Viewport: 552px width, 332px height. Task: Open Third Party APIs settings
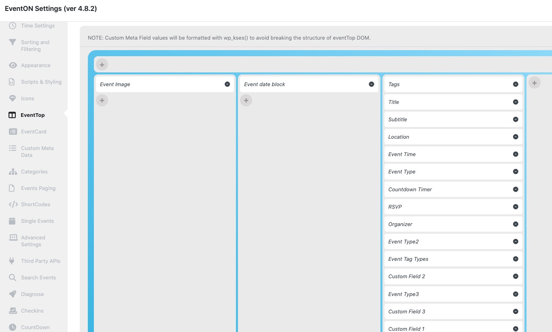40,261
